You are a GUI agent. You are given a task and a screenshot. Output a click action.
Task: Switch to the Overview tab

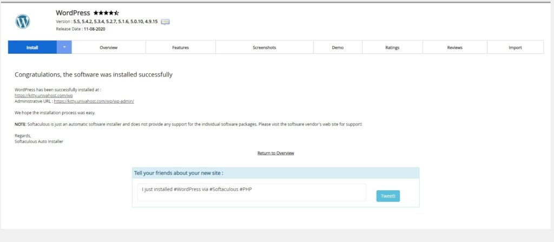[108, 47]
